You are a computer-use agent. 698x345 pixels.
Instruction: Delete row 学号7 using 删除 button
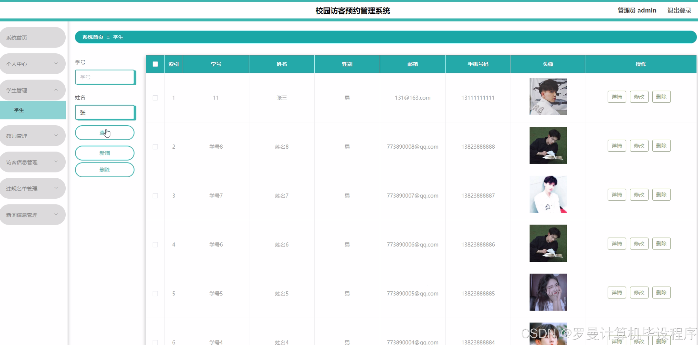tap(661, 195)
